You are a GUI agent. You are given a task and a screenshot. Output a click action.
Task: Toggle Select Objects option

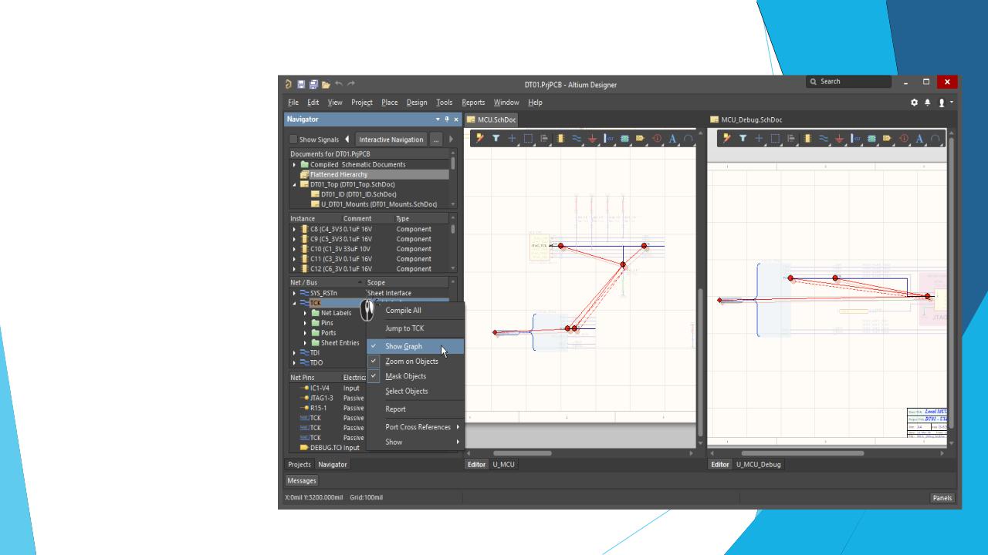click(x=415, y=391)
